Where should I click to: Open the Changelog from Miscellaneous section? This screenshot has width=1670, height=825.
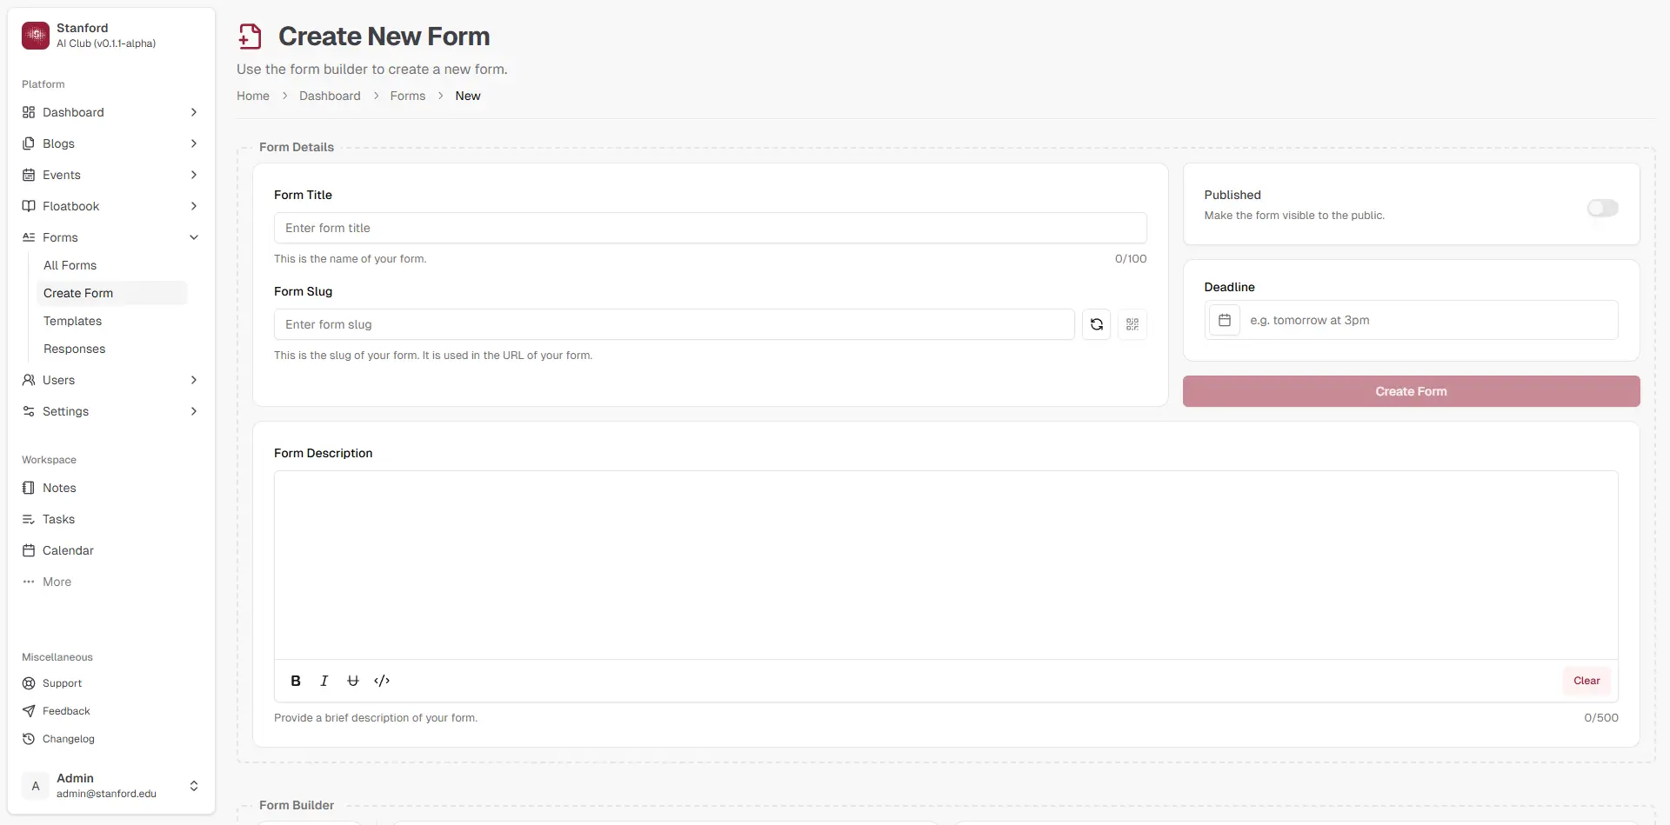[68, 738]
